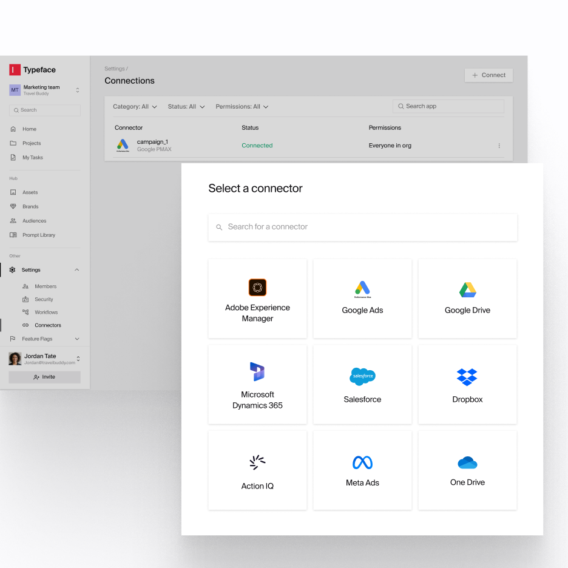Open the Home icon in sidebar

click(13, 129)
